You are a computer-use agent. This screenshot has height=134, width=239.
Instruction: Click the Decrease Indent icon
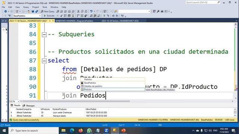113,16
